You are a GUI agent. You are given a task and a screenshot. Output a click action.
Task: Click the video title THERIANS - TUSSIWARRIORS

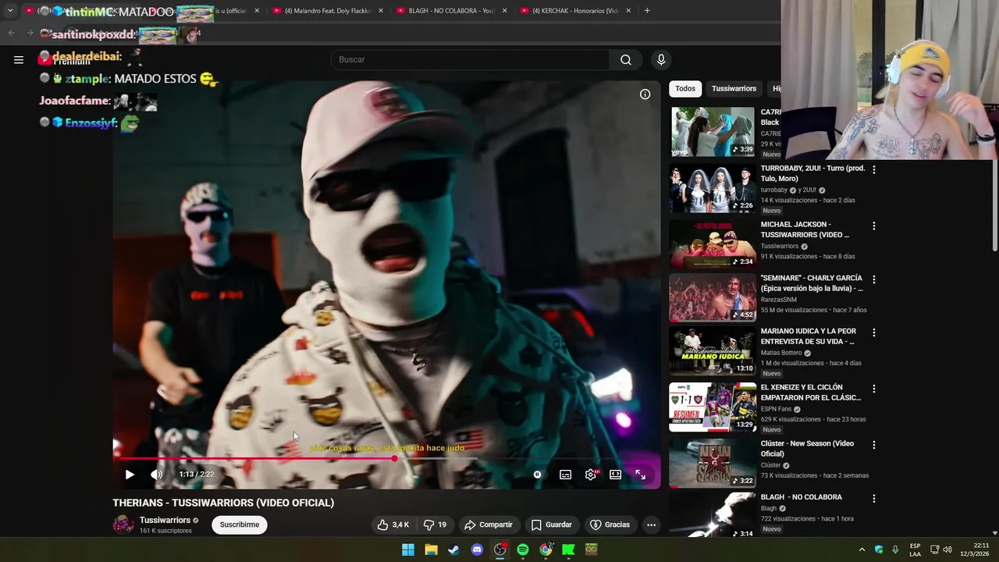(223, 503)
